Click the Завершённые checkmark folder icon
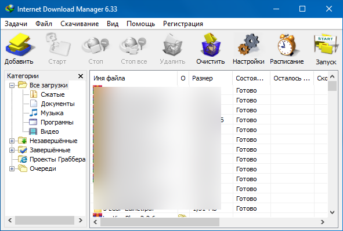This screenshot has width=343, height=231. point(22,150)
